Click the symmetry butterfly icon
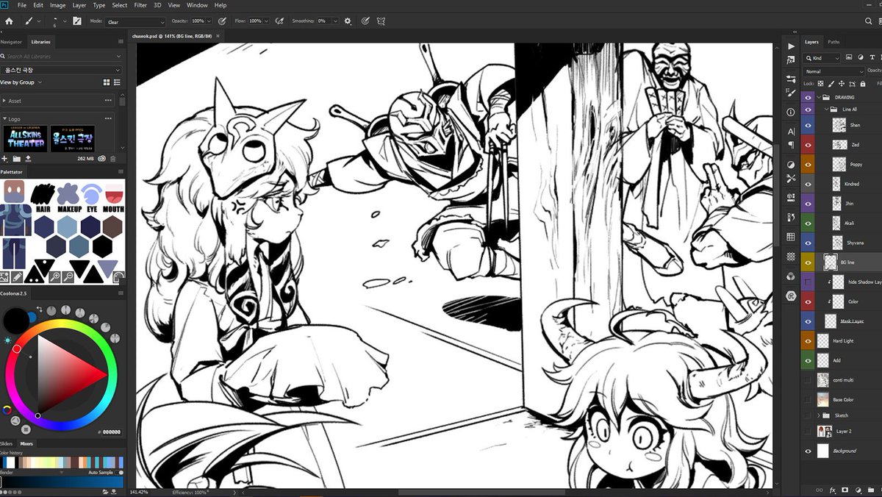The width and height of the screenshot is (882, 497). point(381,21)
